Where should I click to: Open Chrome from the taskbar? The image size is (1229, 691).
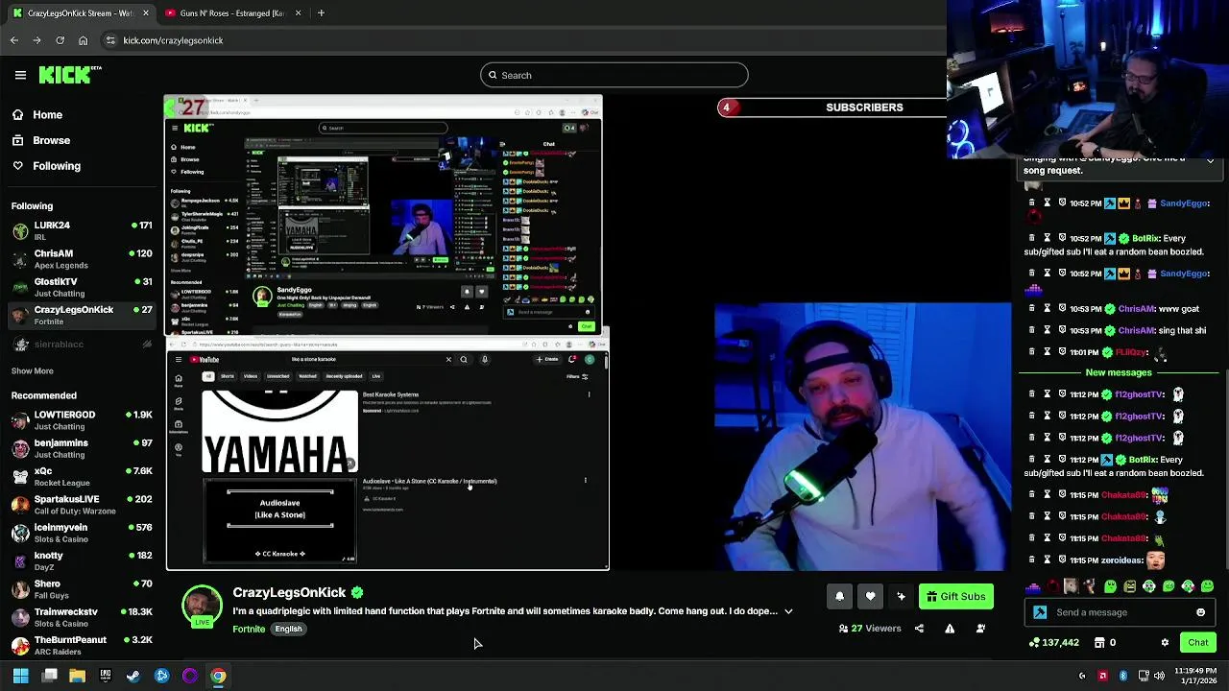[x=219, y=676]
